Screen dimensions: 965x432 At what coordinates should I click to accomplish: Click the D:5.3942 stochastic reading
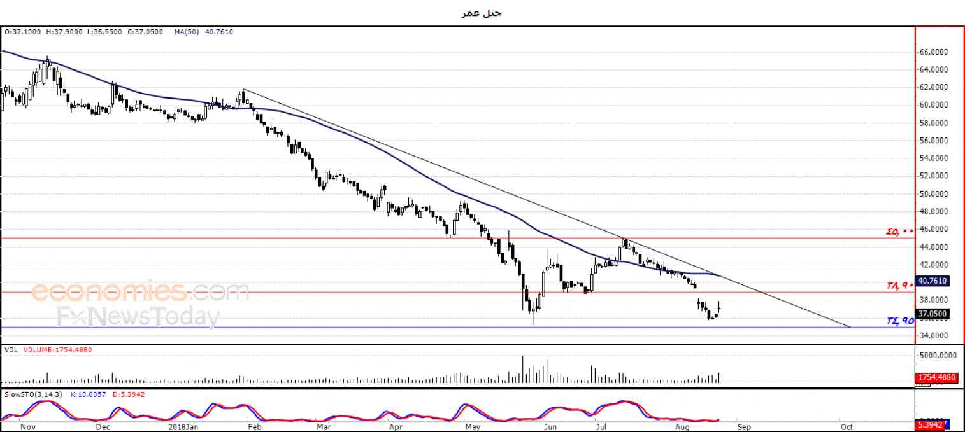click(x=129, y=394)
